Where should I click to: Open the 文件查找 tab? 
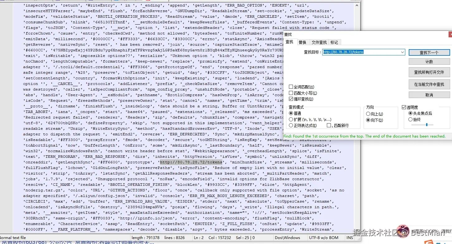coord(319,42)
